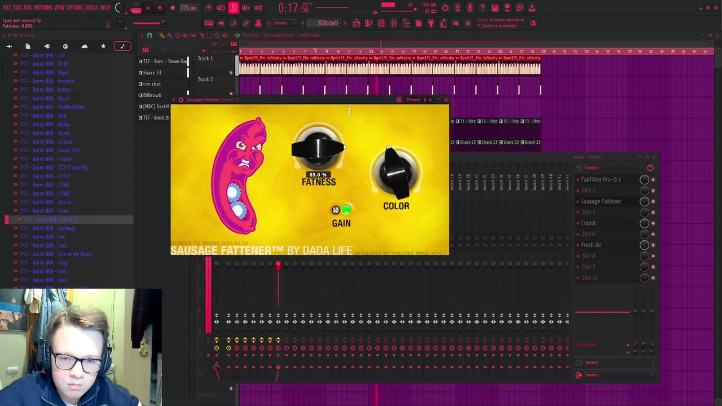Click the link chain icon in toolbar
This screenshot has height=406, width=722.
coord(246,23)
